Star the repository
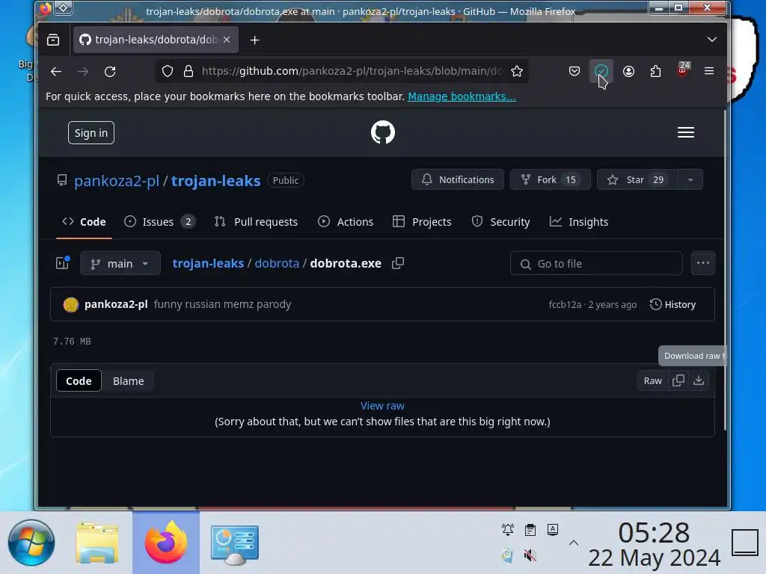 point(637,179)
